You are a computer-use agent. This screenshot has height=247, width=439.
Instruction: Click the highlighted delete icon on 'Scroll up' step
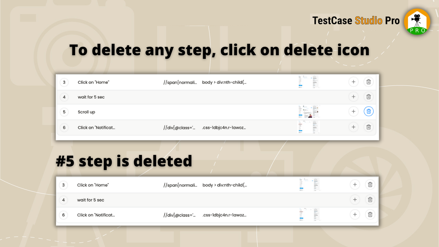[368, 111]
